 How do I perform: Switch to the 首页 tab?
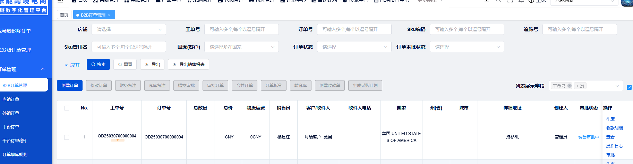[64, 15]
